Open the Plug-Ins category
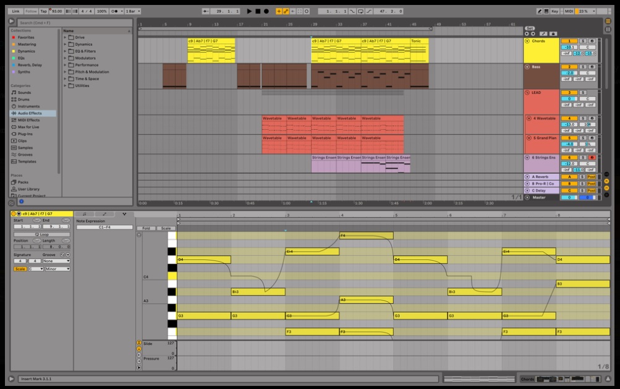 tap(24, 134)
